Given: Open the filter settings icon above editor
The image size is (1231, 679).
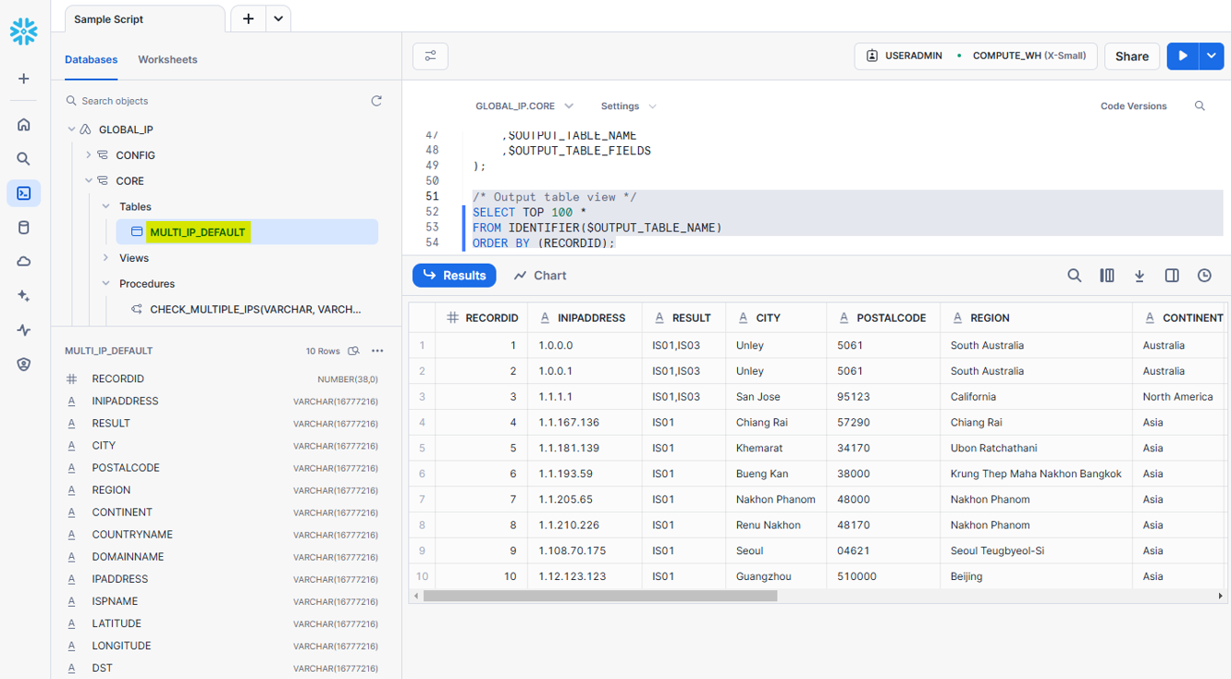Looking at the screenshot, I should click(x=430, y=56).
